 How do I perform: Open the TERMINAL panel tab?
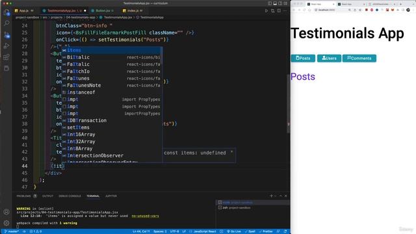93,196
